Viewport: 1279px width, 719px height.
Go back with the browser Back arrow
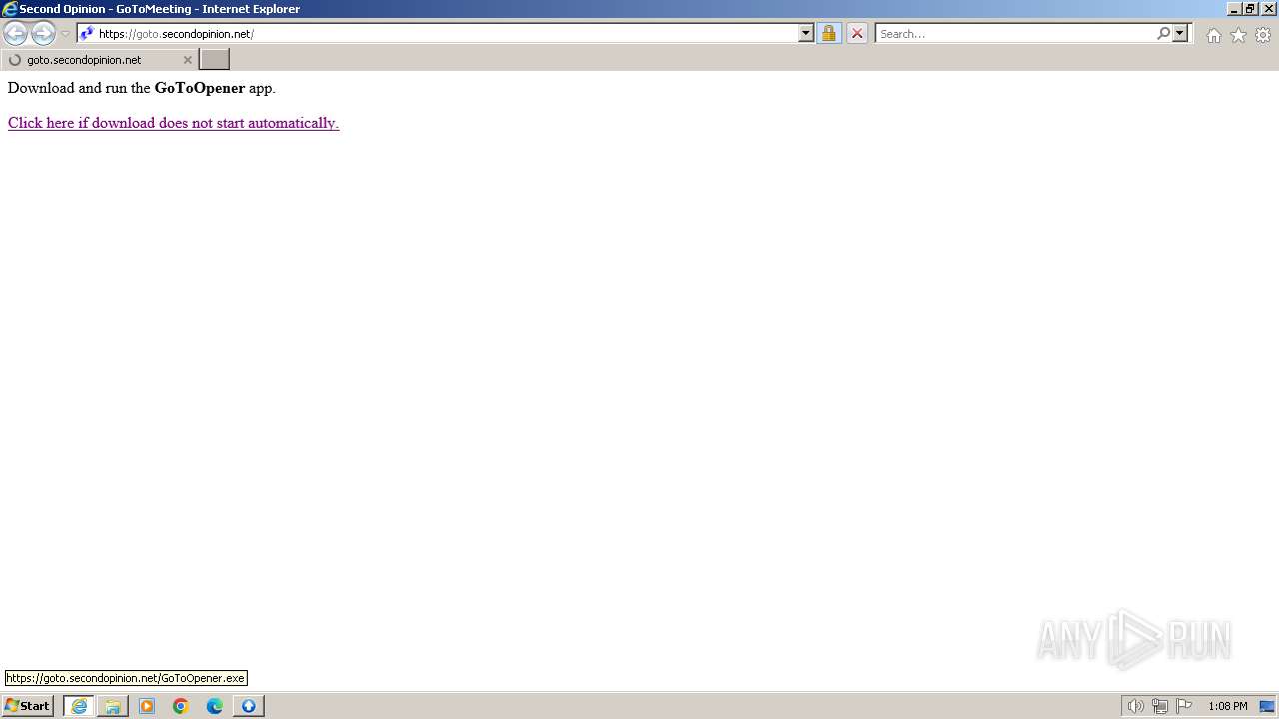point(15,34)
